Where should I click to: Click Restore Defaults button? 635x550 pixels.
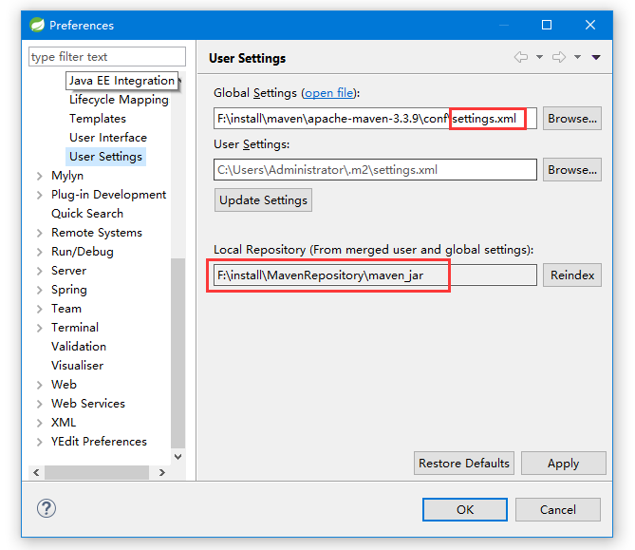coord(464,463)
